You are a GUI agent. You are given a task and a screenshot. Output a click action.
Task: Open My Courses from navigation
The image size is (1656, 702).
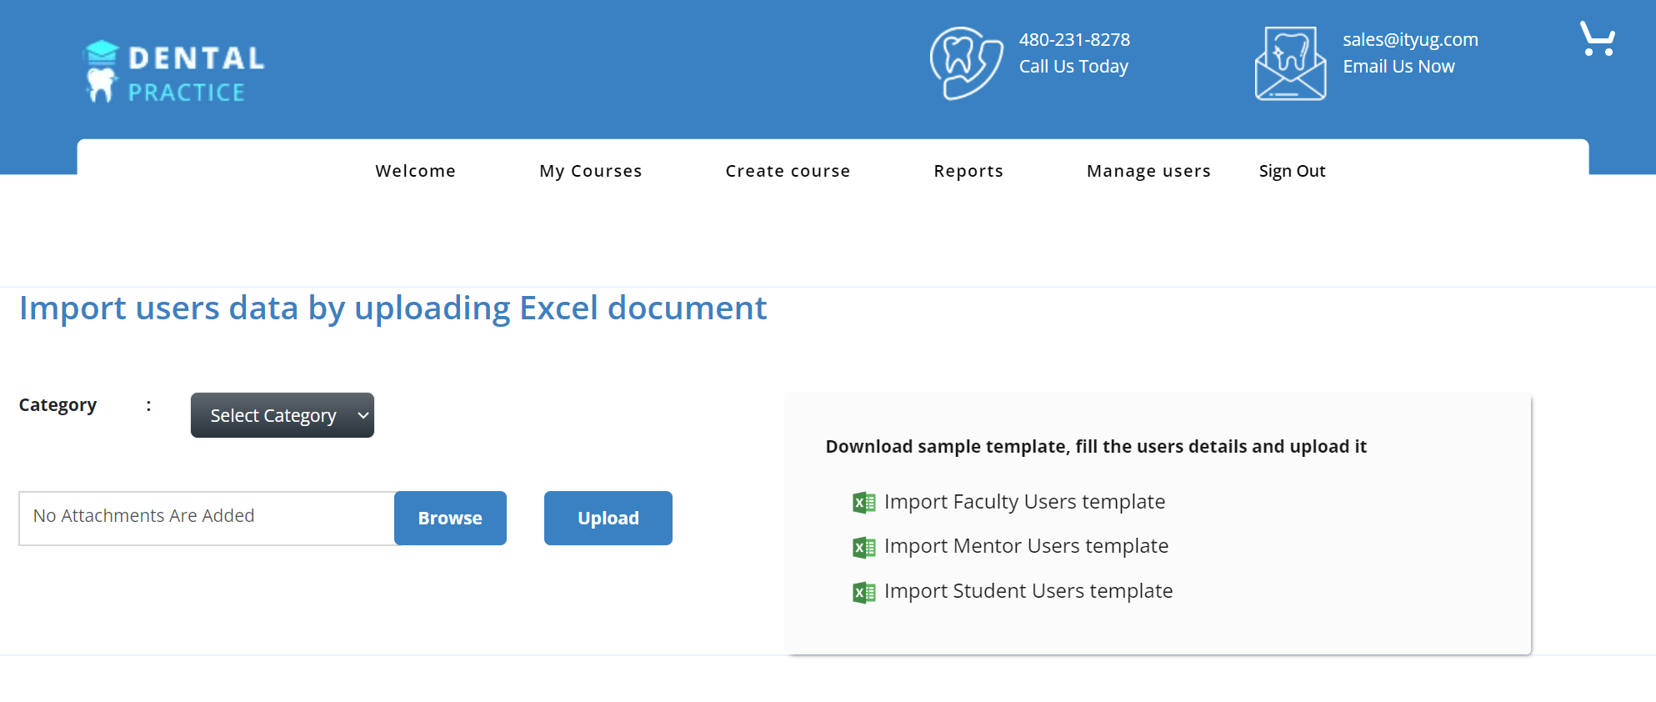(x=590, y=171)
